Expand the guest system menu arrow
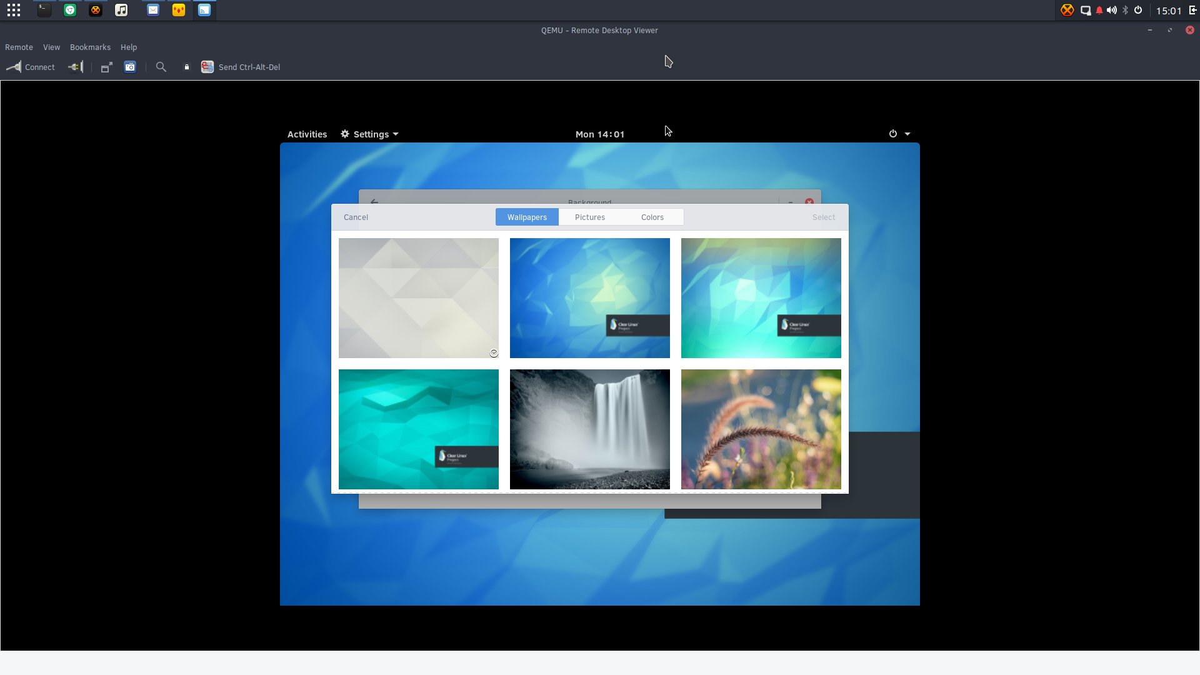Screen dimensions: 1200x675 907,134
